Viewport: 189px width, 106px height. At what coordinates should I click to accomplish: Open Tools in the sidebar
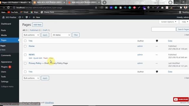[x=3, y=77]
